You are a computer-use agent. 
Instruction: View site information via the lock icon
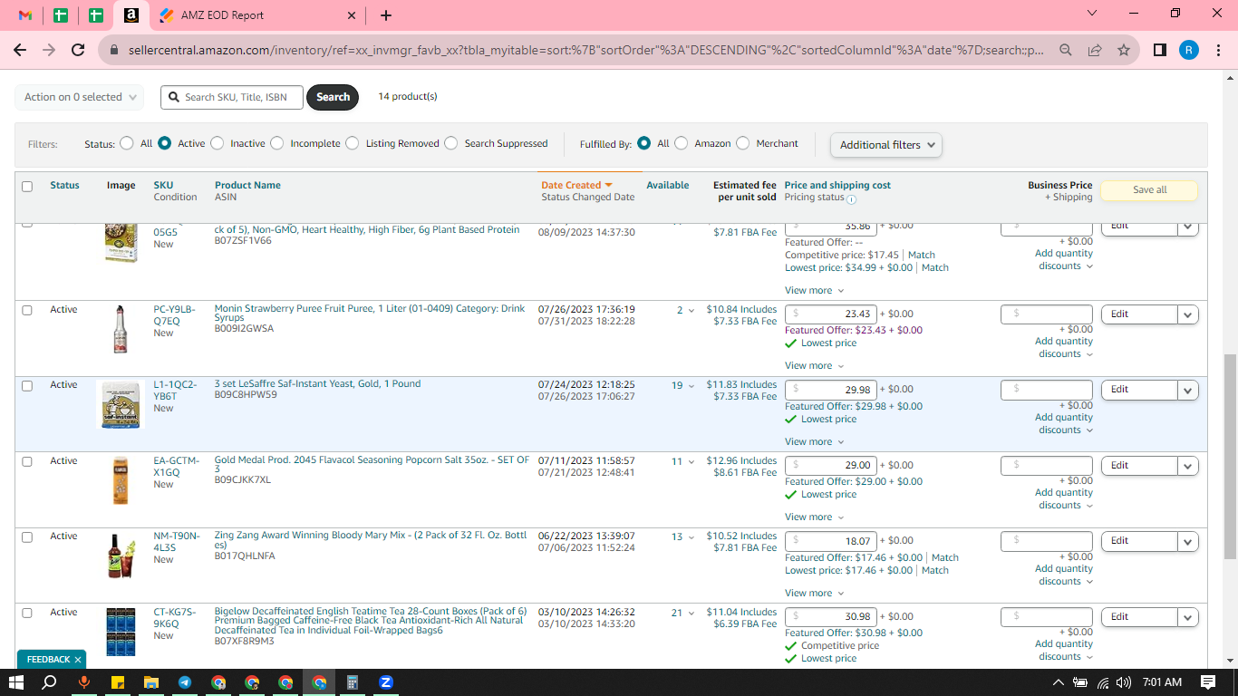click(x=113, y=51)
